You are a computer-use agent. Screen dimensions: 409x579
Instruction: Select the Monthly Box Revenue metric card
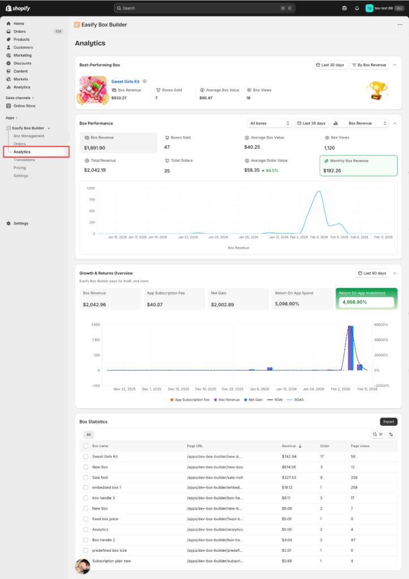pyautogui.click(x=358, y=166)
